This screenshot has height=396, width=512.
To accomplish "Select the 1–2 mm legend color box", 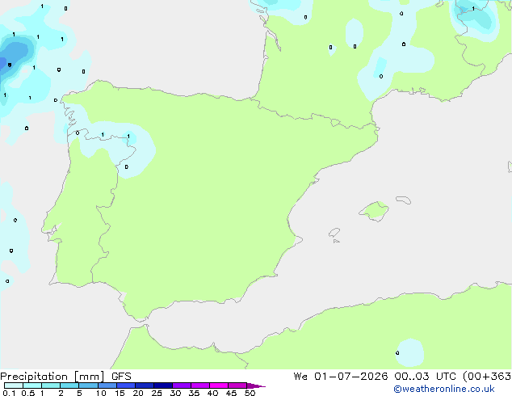I will click(51, 385).
